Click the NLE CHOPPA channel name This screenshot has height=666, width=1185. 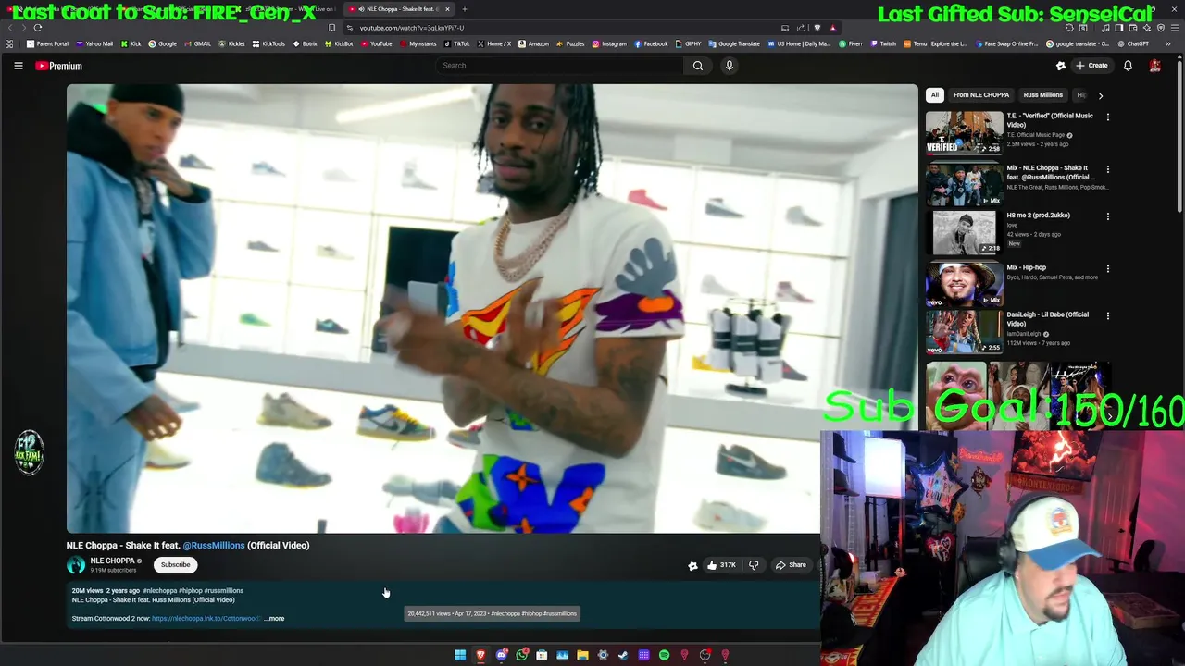coord(112,561)
